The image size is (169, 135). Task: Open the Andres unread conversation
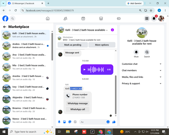tap(25, 46)
